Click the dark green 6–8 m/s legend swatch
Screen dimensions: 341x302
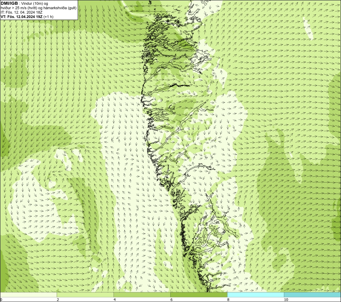199,295
